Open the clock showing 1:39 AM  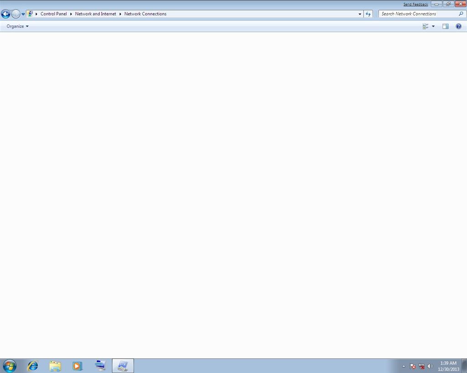(448, 366)
